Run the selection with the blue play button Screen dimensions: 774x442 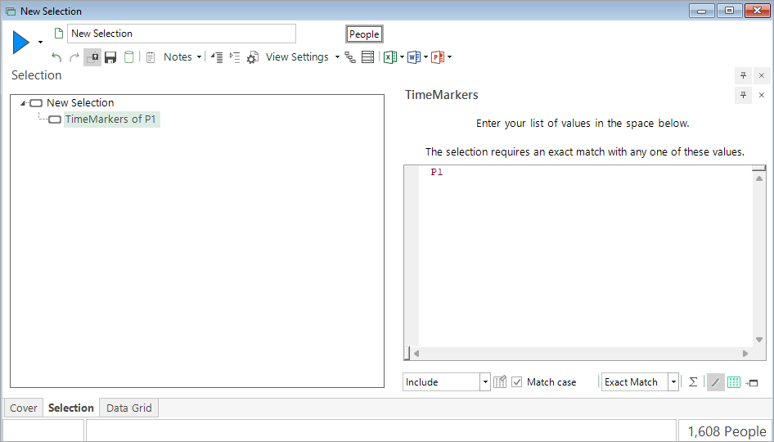(x=21, y=42)
